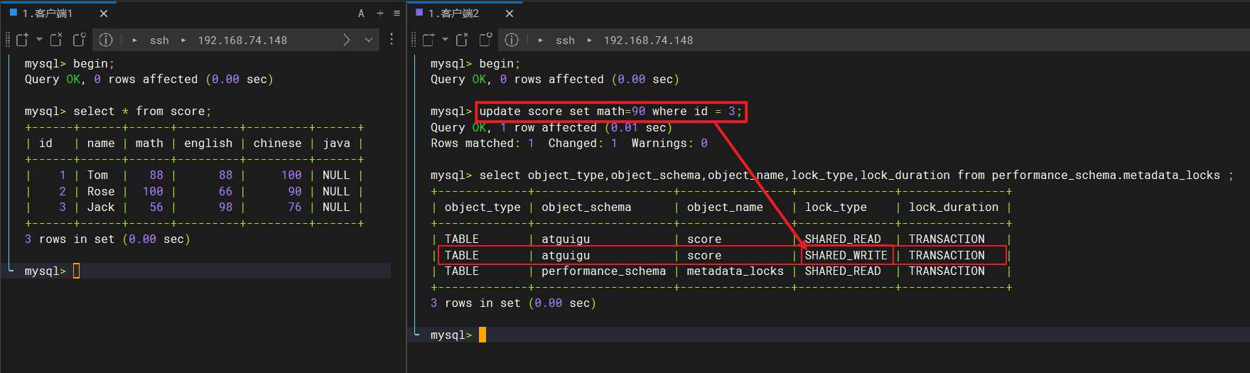This screenshot has height=373, width=1250.
Task: Click the 'english' column header
Action: (x=208, y=143)
